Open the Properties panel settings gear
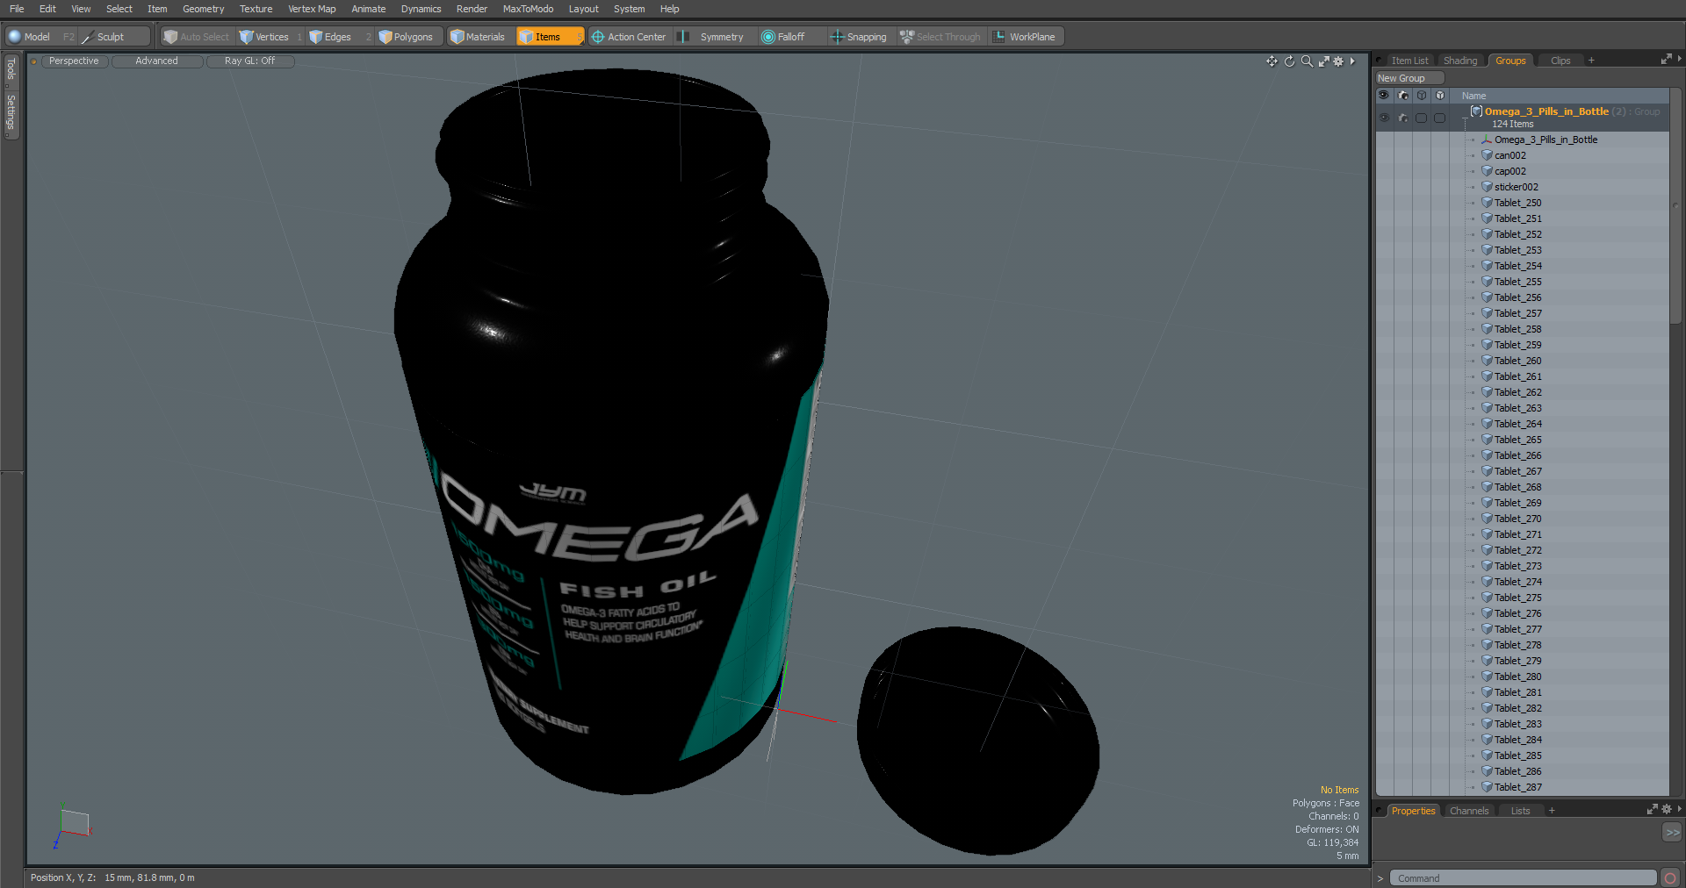This screenshot has width=1686, height=888. (1667, 809)
